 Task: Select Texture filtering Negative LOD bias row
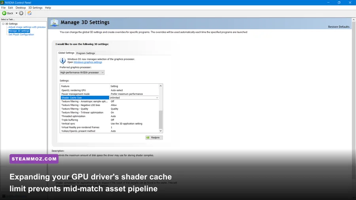coord(110,105)
